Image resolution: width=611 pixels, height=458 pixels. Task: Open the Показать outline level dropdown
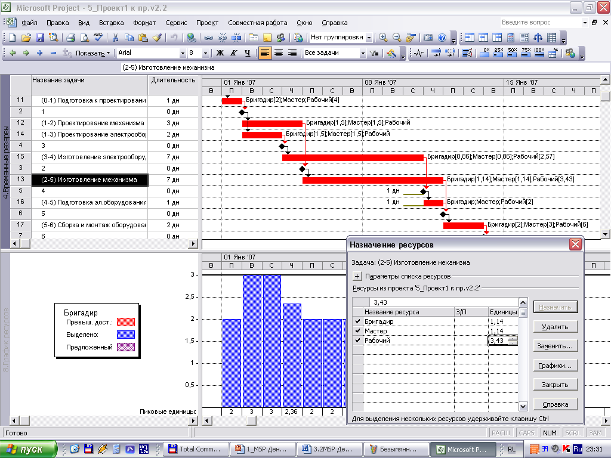pyautogui.click(x=92, y=53)
